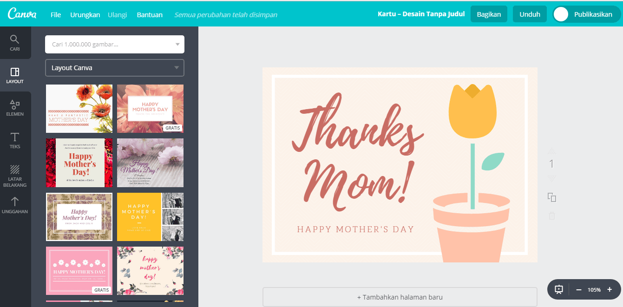This screenshot has height=307, width=623.
Task: Select the purple blossoms Mother's Day layout
Action: [x=150, y=163]
